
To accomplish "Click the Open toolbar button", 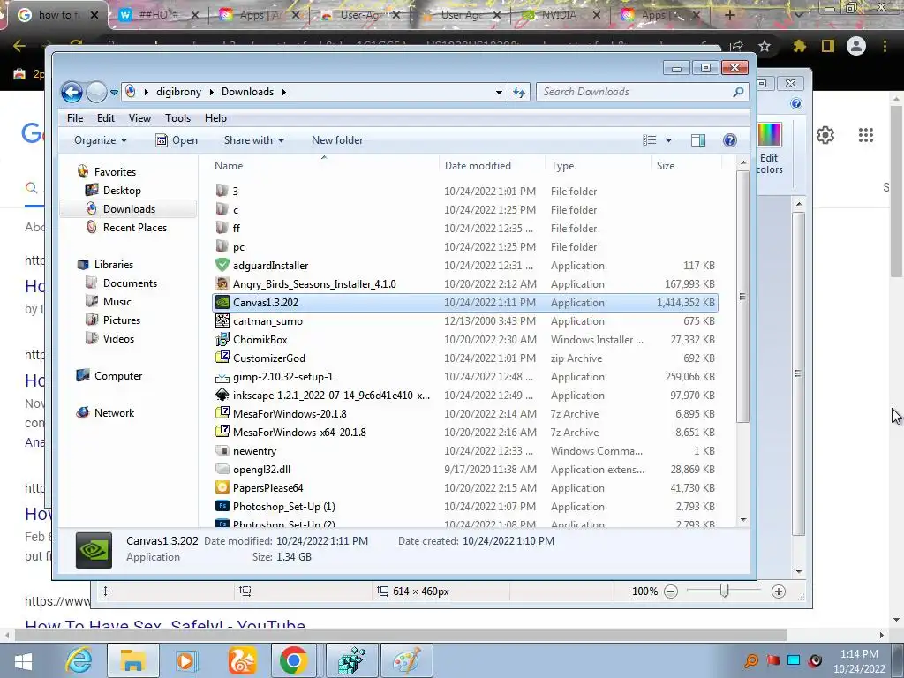I will point(177,140).
